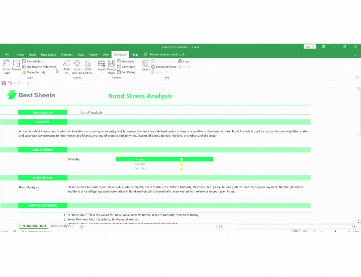Viewport: 361px width, 277px height.
Task: Add a new sheet
Action: pos(81,226)
